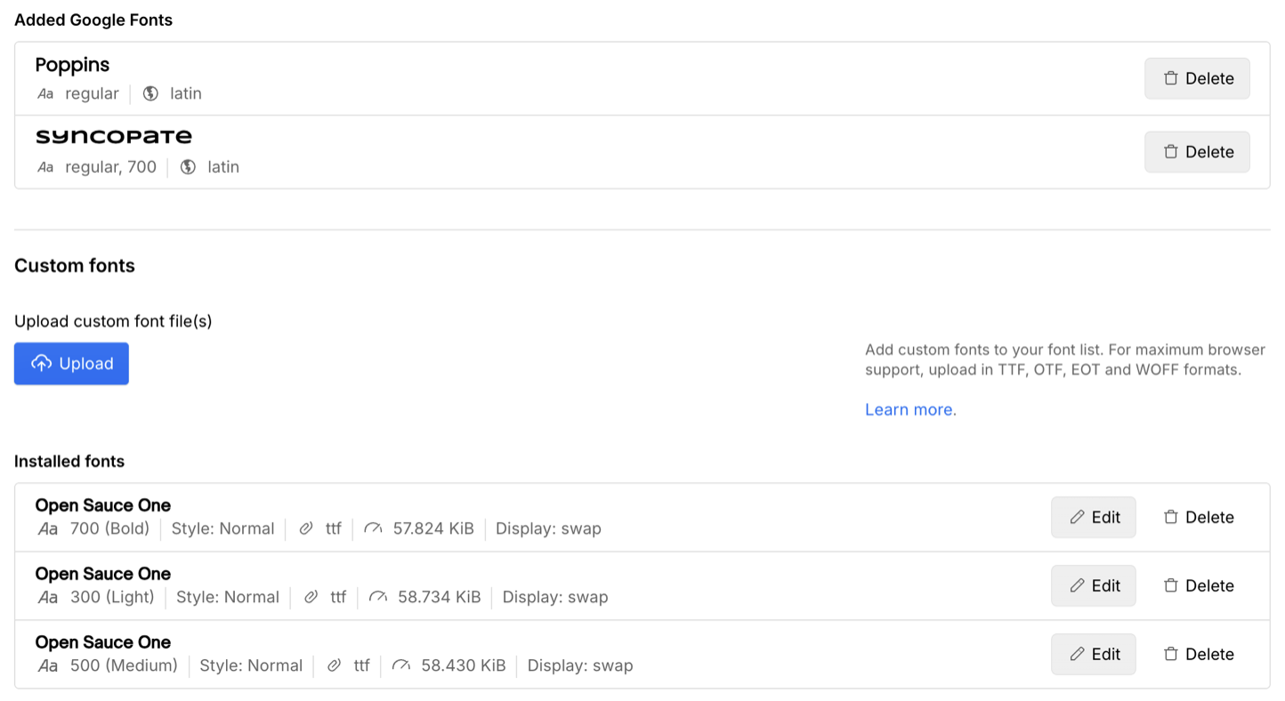Click the Aa icon in Poppins row
Viewport: 1285px width, 701px height.
pyautogui.click(x=45, y=93)
